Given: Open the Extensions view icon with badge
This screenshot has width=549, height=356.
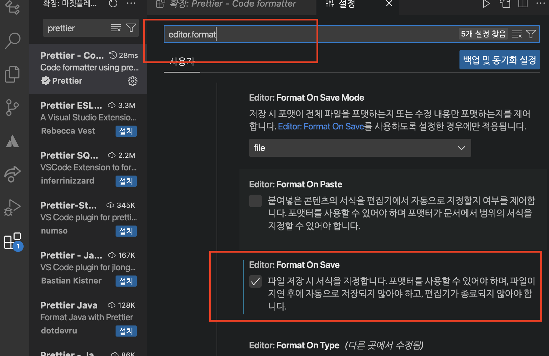Looking at the screenshot, I should click(x=13, y=241).
